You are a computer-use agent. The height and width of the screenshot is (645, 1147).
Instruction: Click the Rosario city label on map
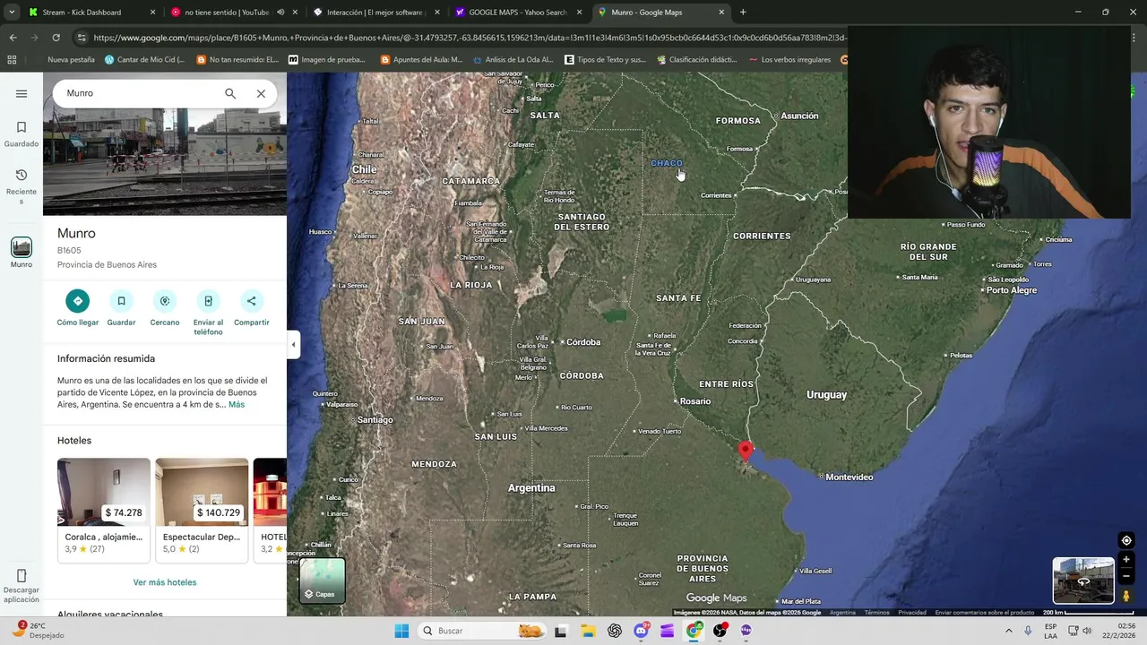(x=695, y=401)
